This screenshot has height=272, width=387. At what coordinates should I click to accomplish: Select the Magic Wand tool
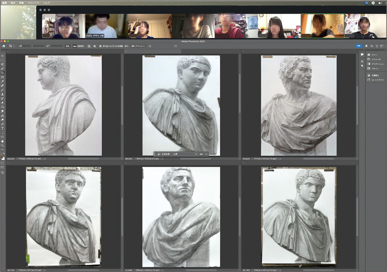(2, 68)
